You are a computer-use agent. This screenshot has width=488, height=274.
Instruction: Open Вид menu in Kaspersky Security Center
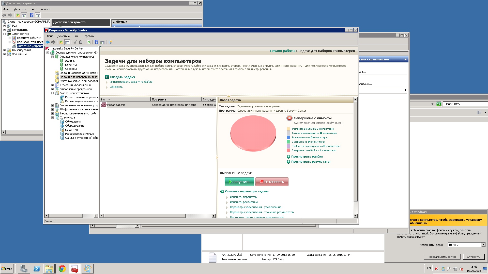(76, 36)
